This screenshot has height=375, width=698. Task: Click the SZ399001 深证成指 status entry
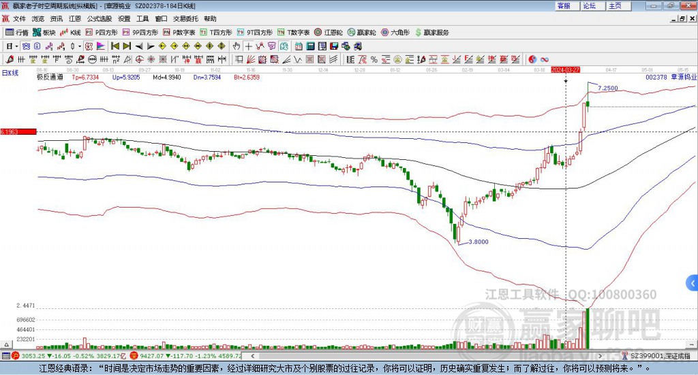tap(661, 356)
